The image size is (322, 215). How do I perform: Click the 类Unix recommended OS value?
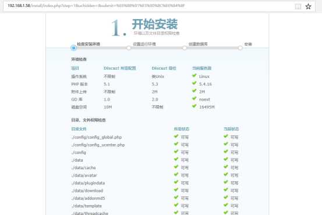[x=158, y=77]
